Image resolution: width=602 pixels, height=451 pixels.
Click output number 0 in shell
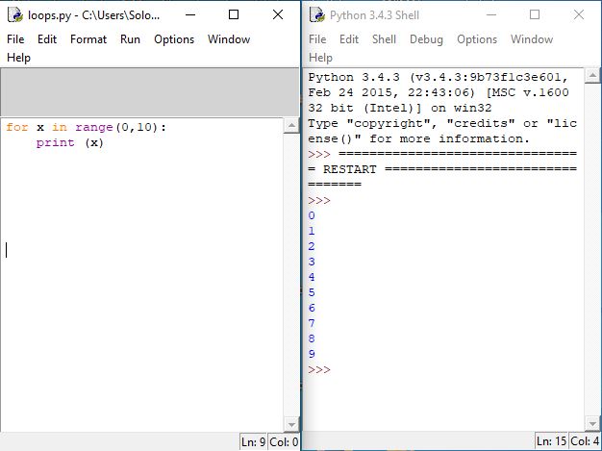coord(312,215)
